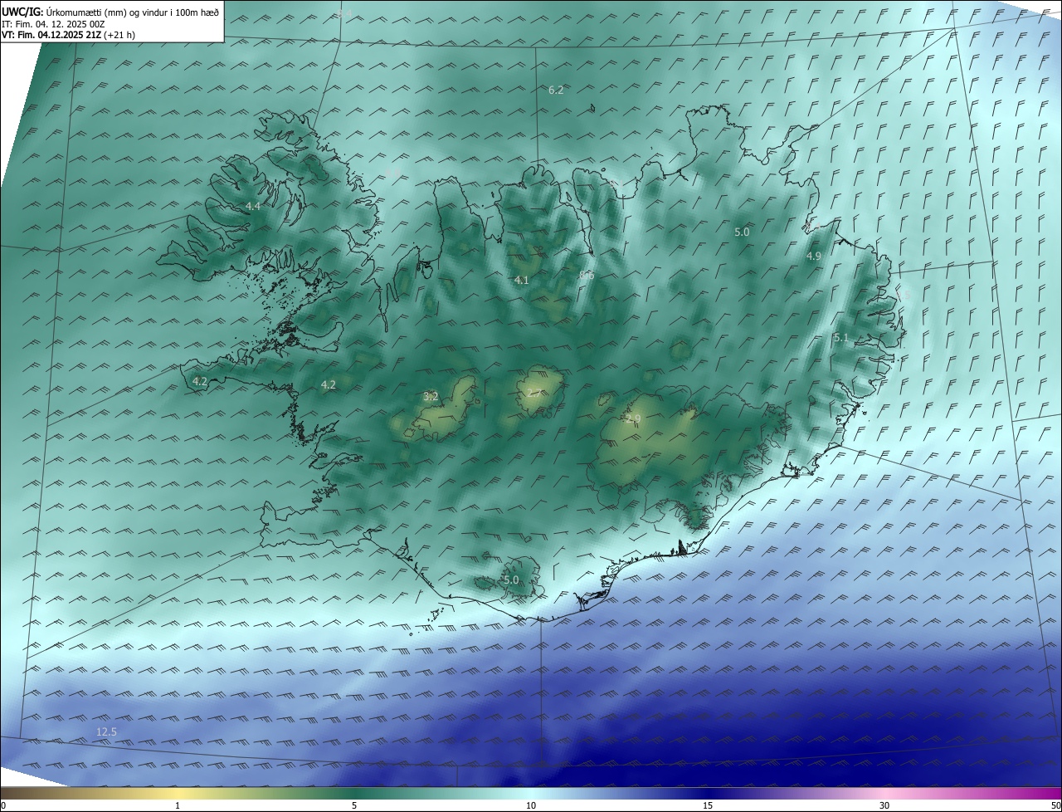
Task: Click the "VT: Fim. 04.12.2025 21Z (+21 h)" line
Action: 68,35
